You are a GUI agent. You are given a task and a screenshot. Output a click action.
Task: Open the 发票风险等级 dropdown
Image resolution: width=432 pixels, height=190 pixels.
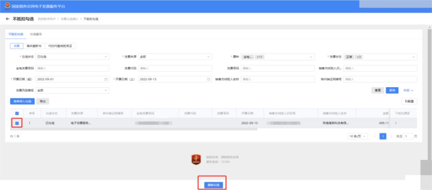(x=72, y=90)
